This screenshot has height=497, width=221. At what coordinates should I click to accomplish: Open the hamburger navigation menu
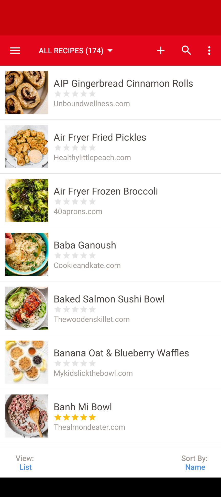pyautogui.click(x=15, y=50)
